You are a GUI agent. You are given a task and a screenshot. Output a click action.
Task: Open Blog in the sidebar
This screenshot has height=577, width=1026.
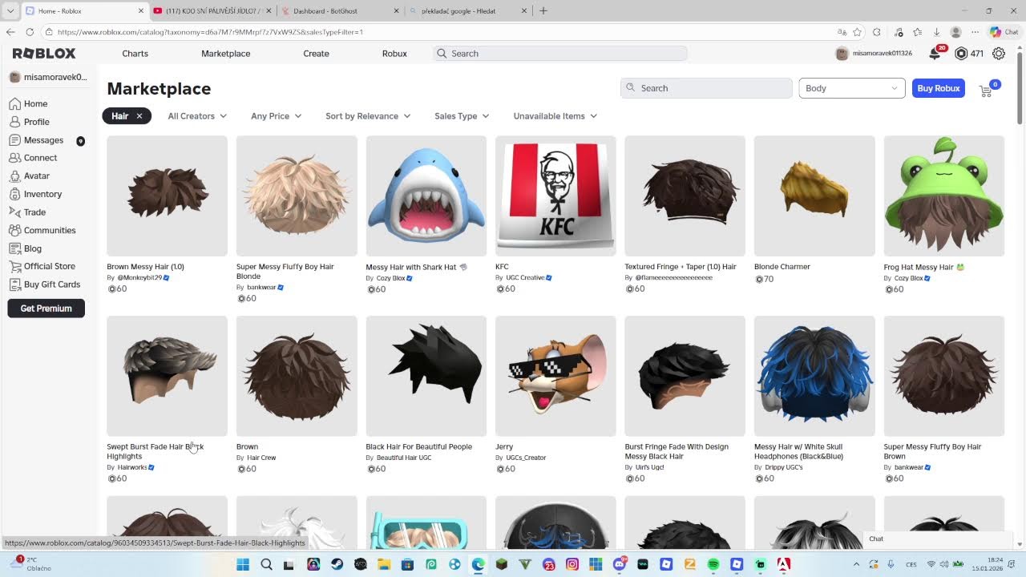coord(26,248)
